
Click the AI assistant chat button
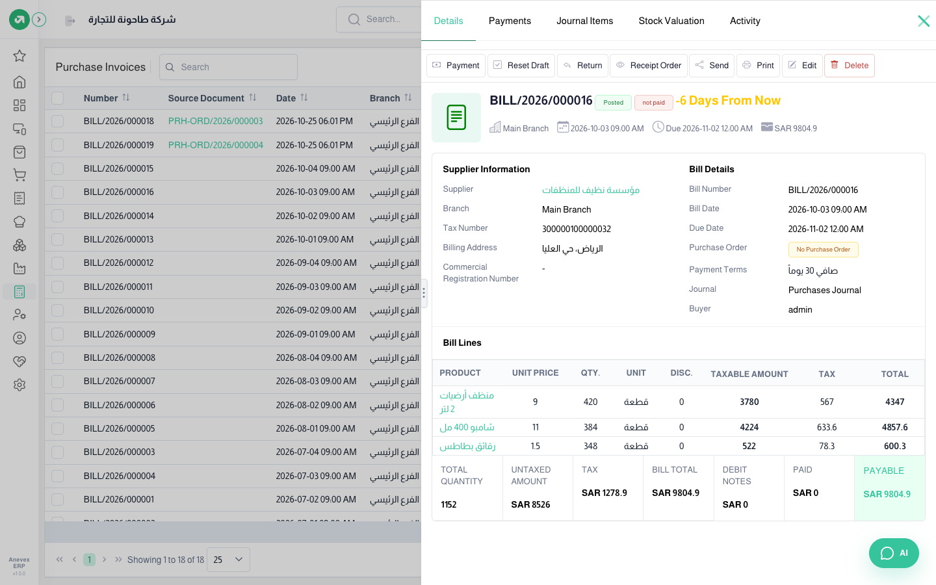(894, 553)
